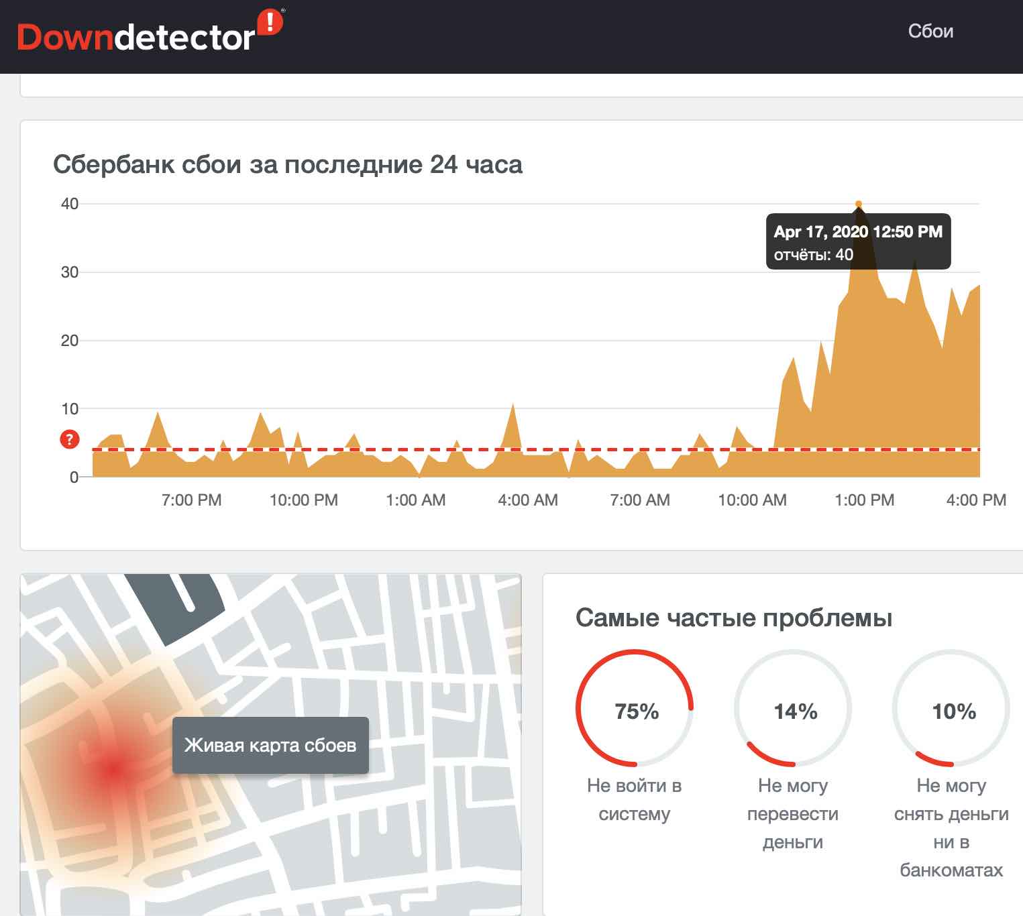Click the 7:00 AM axis label

640,500
